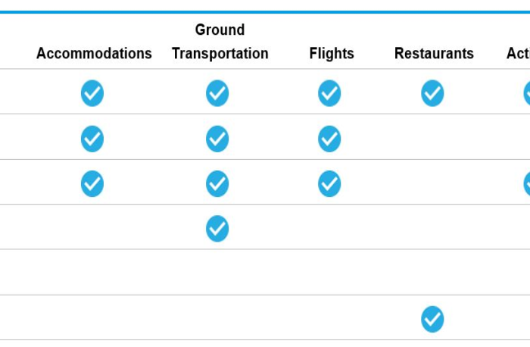Click the third row's Accommodations checkmark
530x347 pixels.
(x=92, y=183)
